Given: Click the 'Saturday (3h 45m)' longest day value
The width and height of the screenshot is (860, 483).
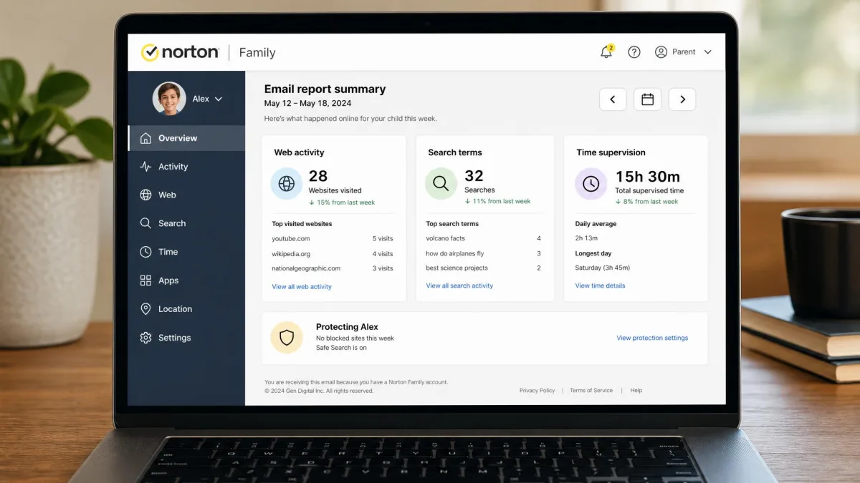Looking at the screenshot, I should (602, 268).
